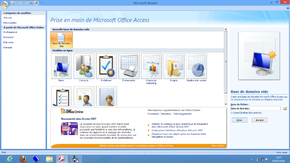Select the clipboard checklist template in third row

pos(61,96)
